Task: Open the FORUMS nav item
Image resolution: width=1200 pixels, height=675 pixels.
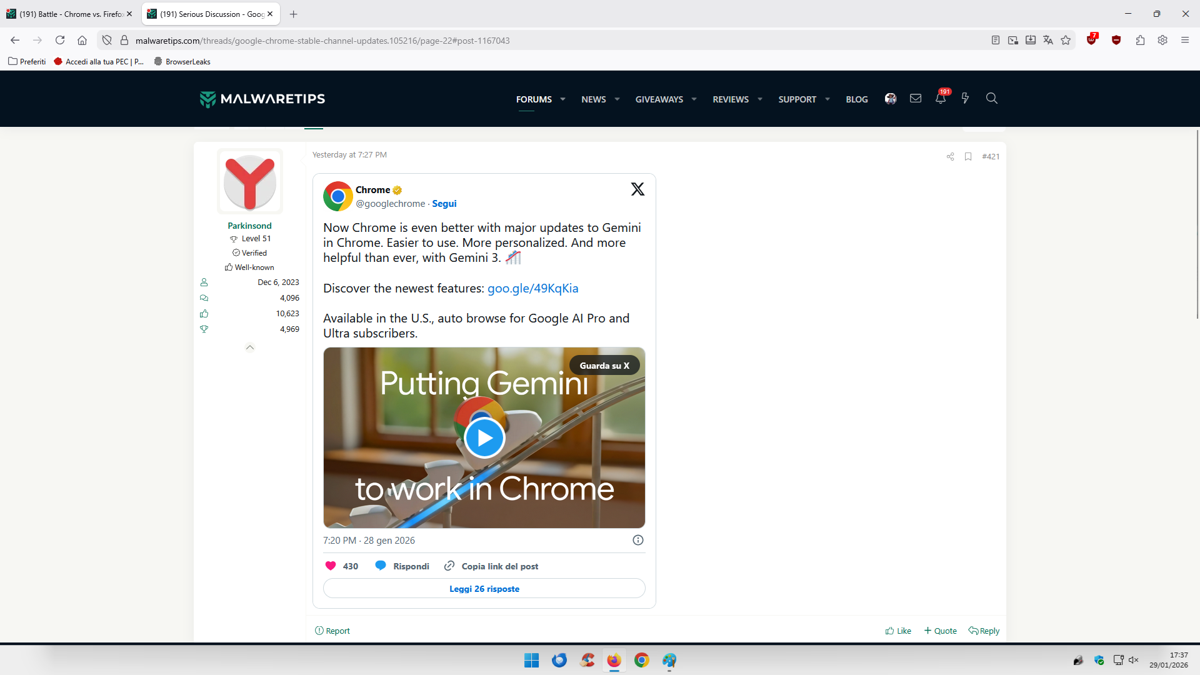Action: [x=534, y=99]
